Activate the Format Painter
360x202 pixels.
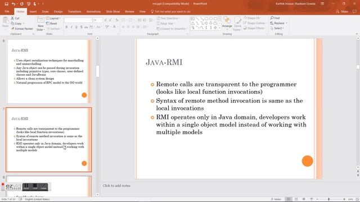(x=22, y=29)
